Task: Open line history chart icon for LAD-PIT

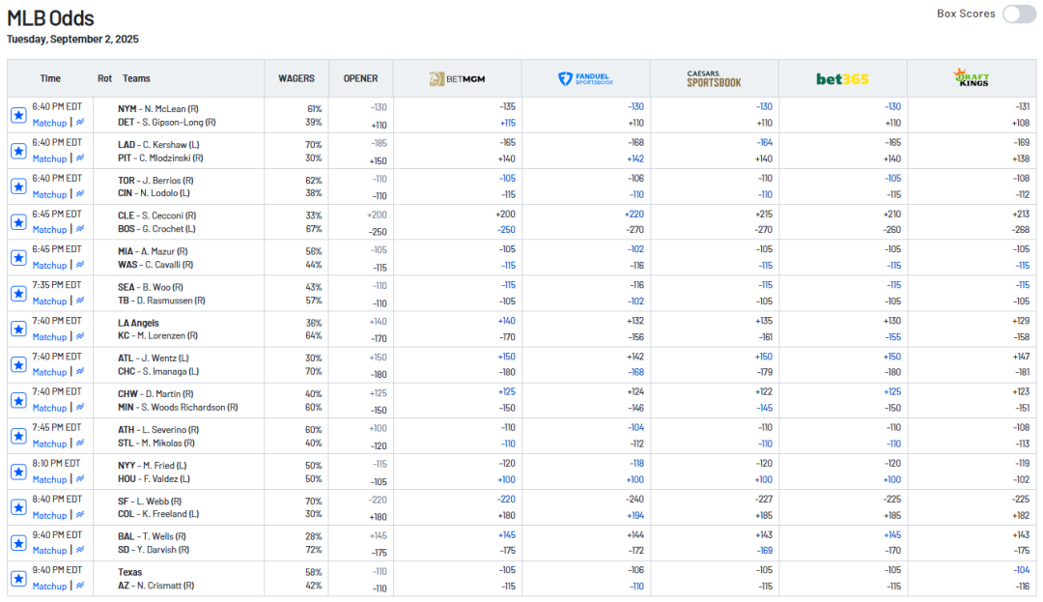Action: [x=79, y=158]
